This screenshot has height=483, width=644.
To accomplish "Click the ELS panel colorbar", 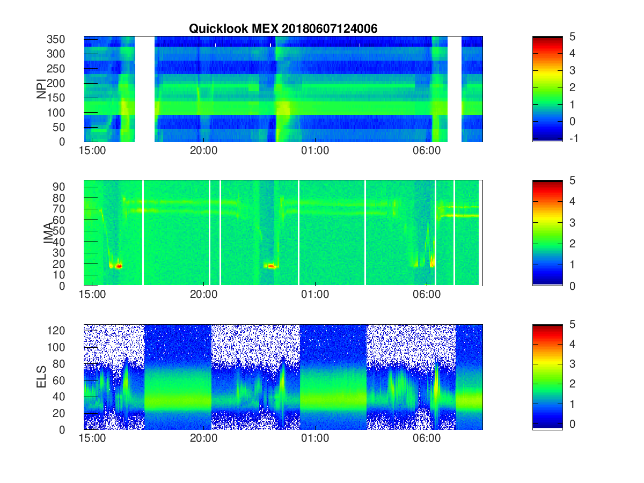I will 547,377.
